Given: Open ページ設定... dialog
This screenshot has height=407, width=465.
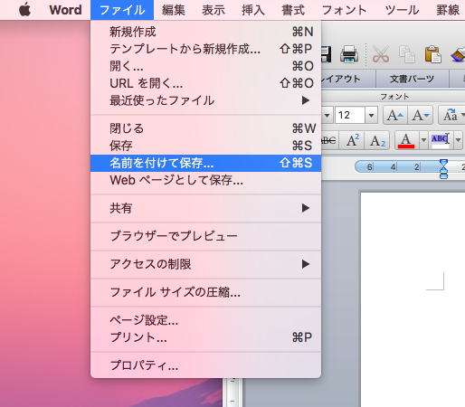Looking at the screenshot, I should pos(205,320).
